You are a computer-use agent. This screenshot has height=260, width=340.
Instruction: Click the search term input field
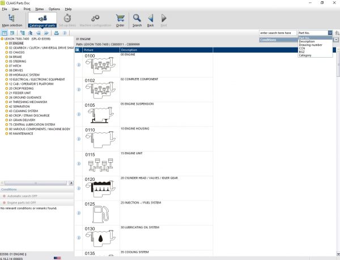[x=277, y=33]
